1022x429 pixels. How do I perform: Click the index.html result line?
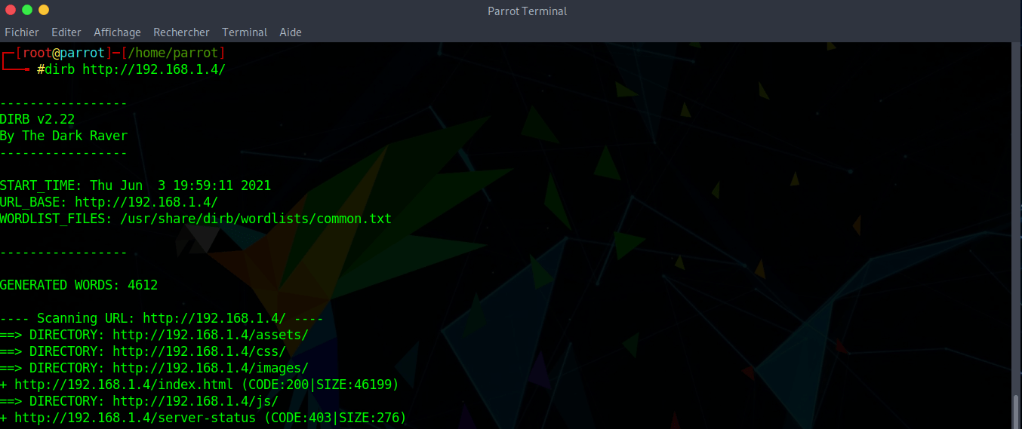click(199, 385)
